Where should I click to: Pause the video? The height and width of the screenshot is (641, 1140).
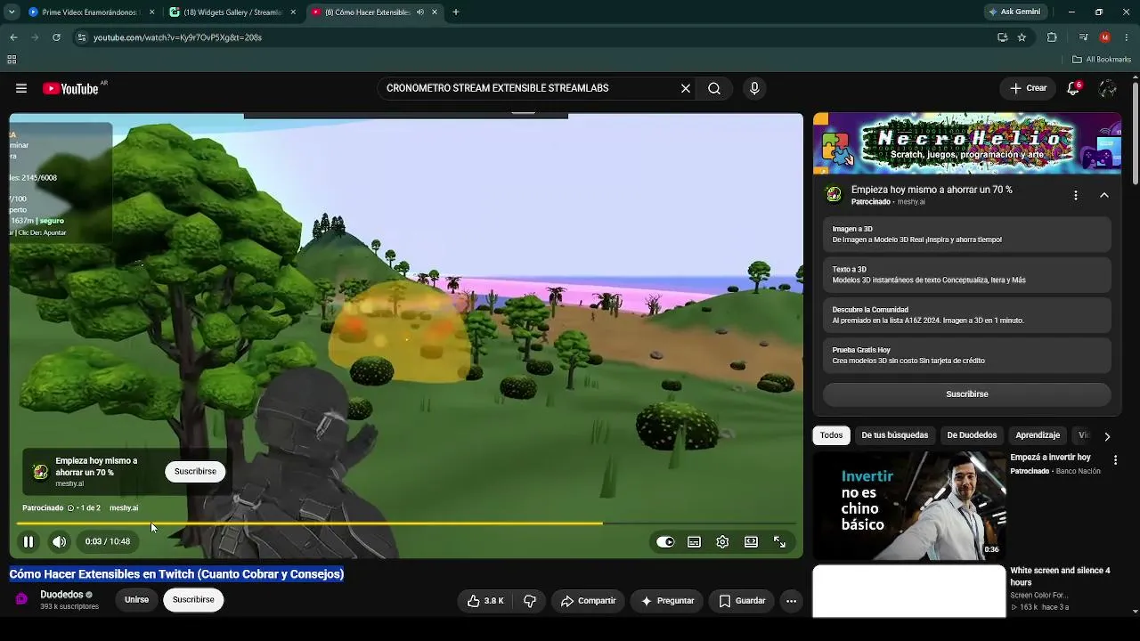click(x=28, y=541)
